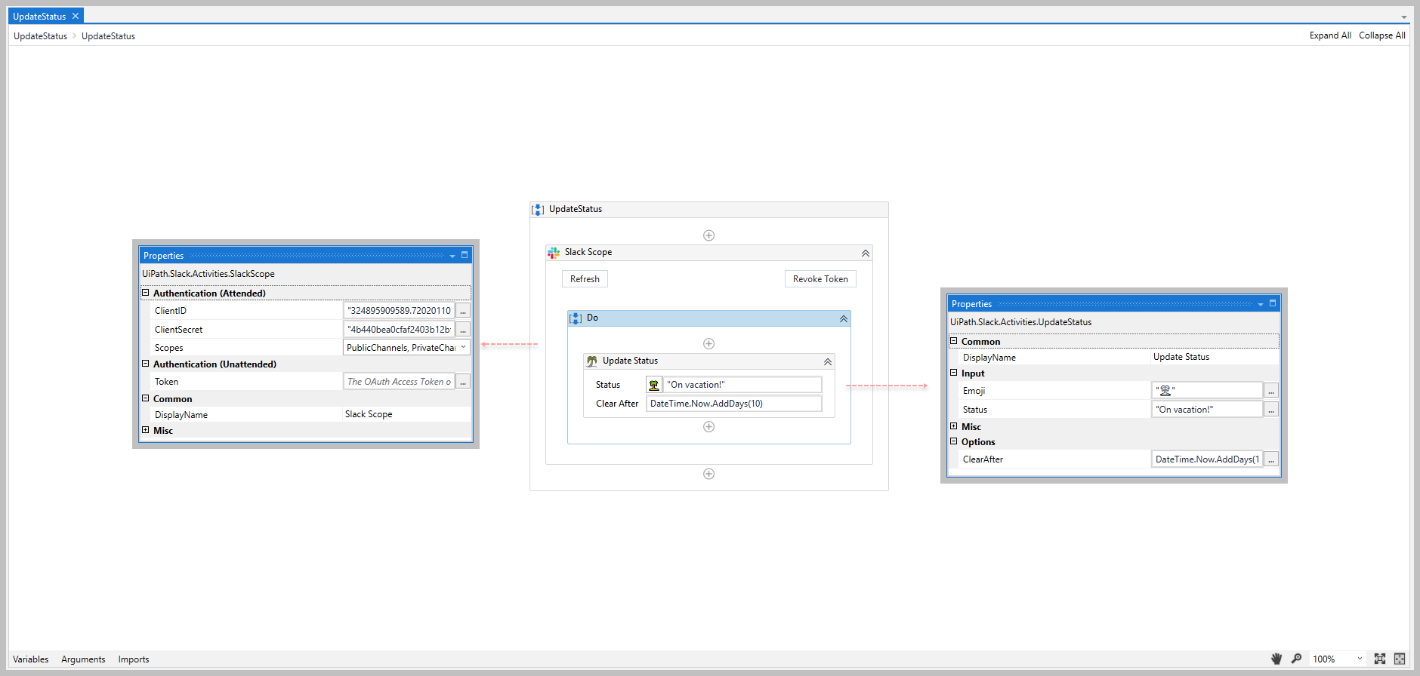Screen dimensions: 1420x676
Task: Open expression editor for Token
Action: click(x=463, y=382)
